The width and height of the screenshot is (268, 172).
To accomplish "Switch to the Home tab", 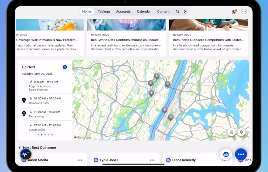I will pos(87,11).
